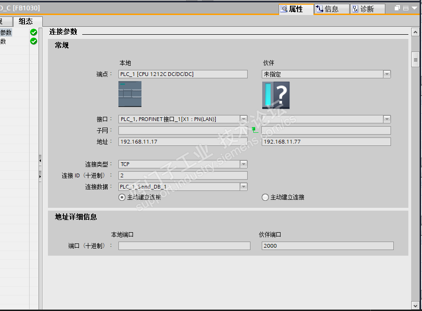Click the local PLC_1 device image
Screen dimensions: 422x311
coord(130,94)
